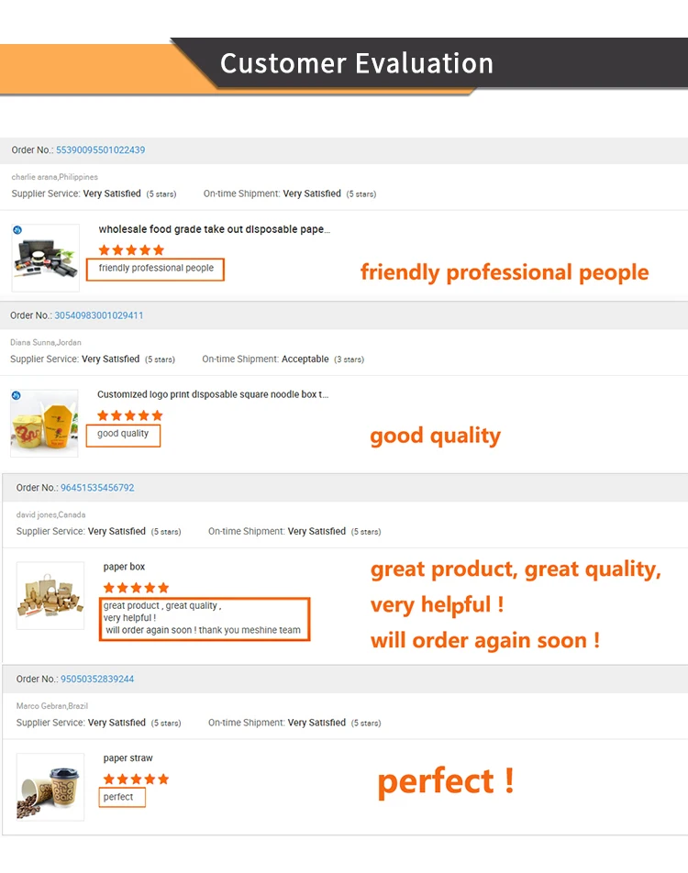Click the blue badge icon on sushi box thumbnail

pos(17,230)
